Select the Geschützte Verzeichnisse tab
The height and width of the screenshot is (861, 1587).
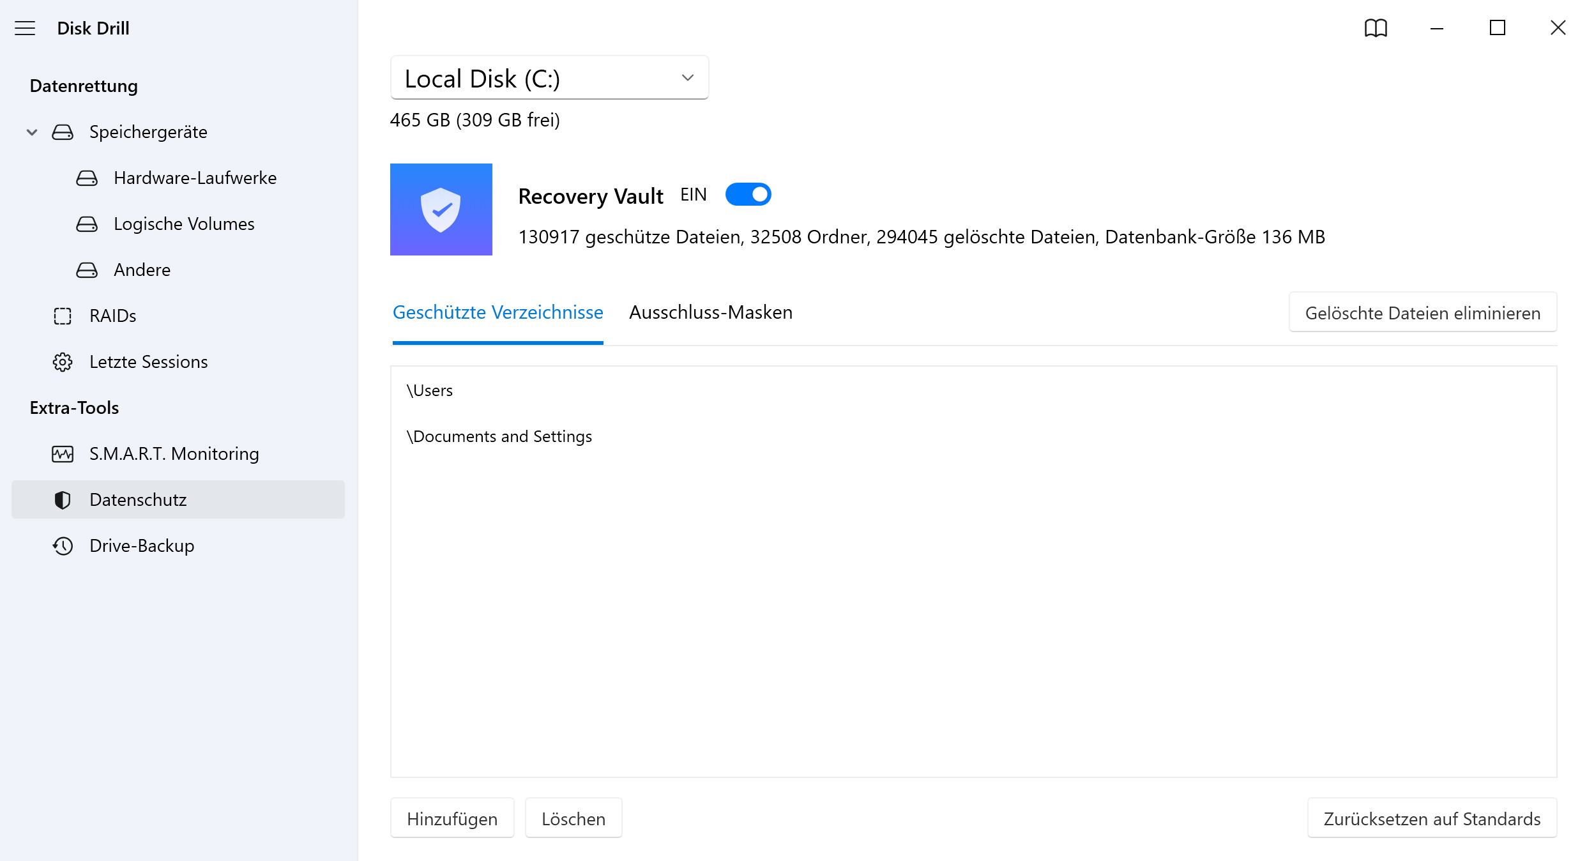(x=497, y=312)
